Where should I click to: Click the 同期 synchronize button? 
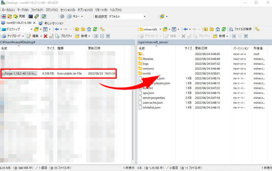point(19,16)
